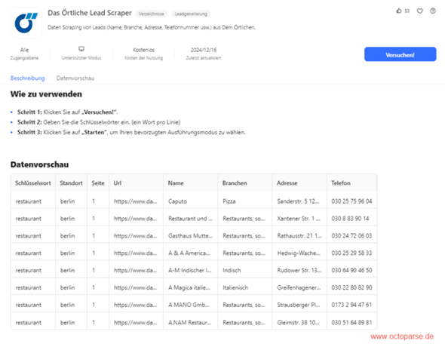Click the phone number 030 22 80 82 90
445x350 pixels.
351,287
